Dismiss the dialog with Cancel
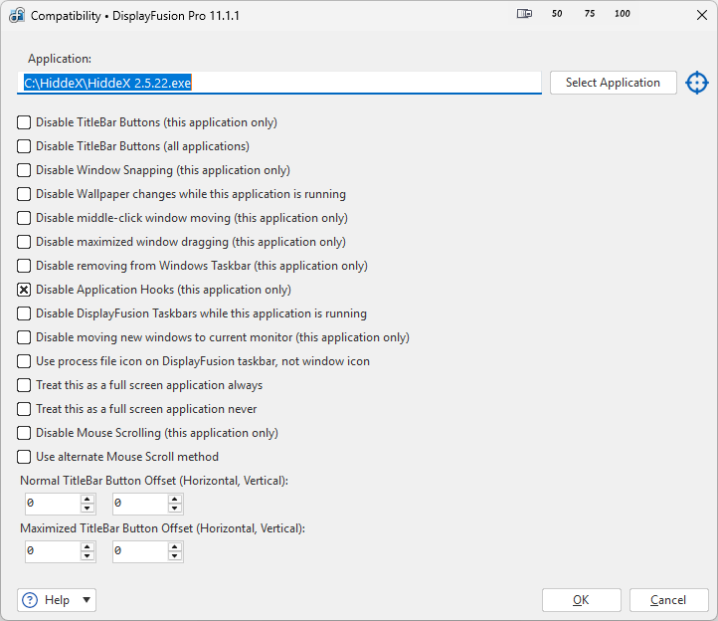 click(x=667, y=600)
